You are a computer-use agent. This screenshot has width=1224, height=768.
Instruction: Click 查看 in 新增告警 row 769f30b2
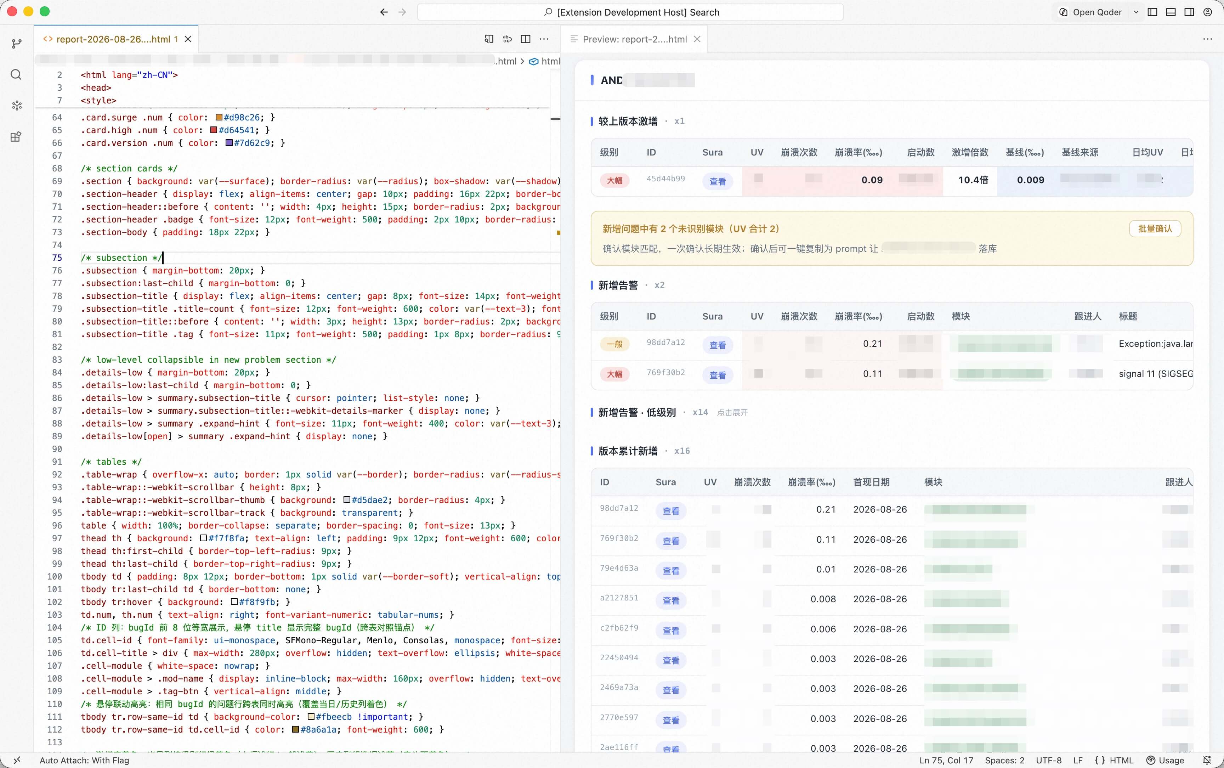click(x=717, y=375)
